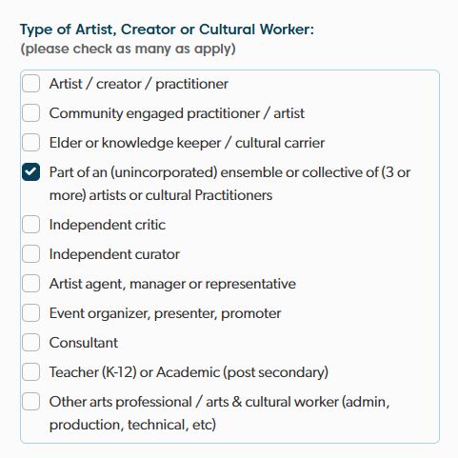The height and width of the screenshot is (458, 458).
Task: Click the 'Artist / creator / practitioner' label text
Action: (x=139, y=84)
